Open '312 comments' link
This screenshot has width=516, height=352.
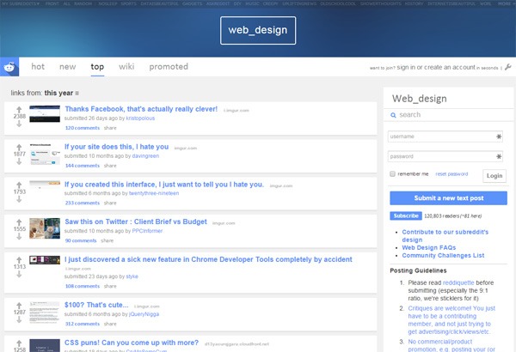[83, 324]
